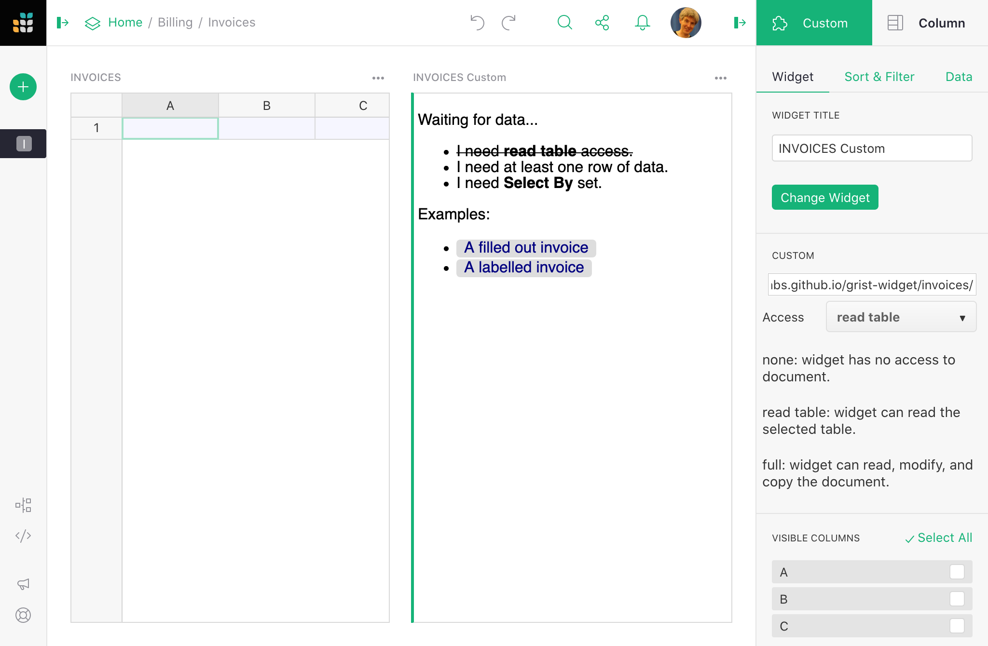Viewport: 988px width, 646px height.
Task: Toggle visibility checkbox for column A
Action: click(x=957, y=572)
